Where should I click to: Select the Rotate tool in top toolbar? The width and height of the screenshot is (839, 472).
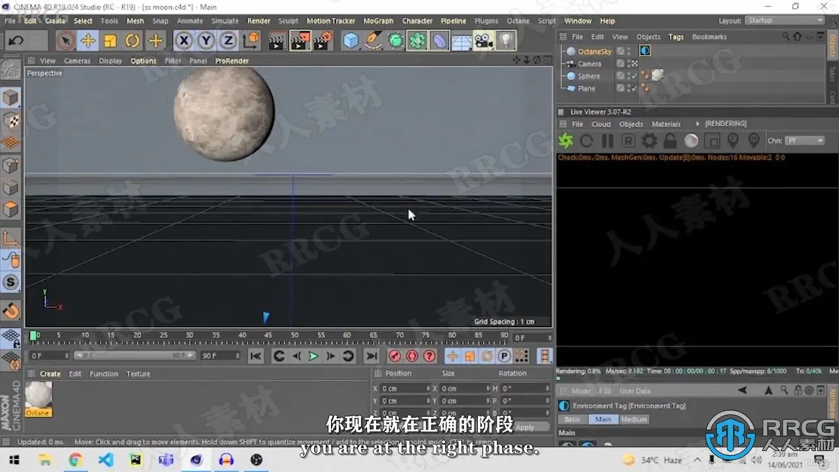132,41
